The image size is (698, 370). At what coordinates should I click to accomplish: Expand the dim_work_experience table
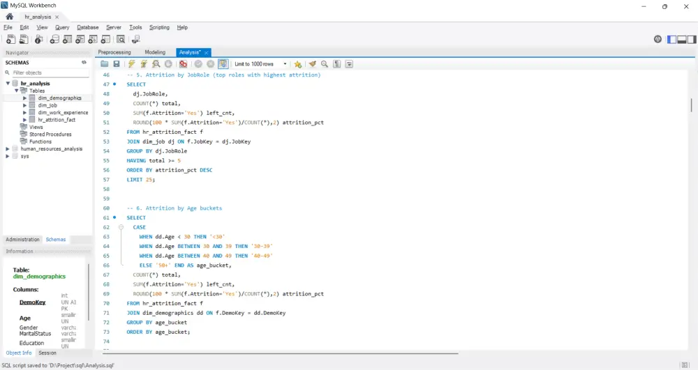[x=25, y=112]
